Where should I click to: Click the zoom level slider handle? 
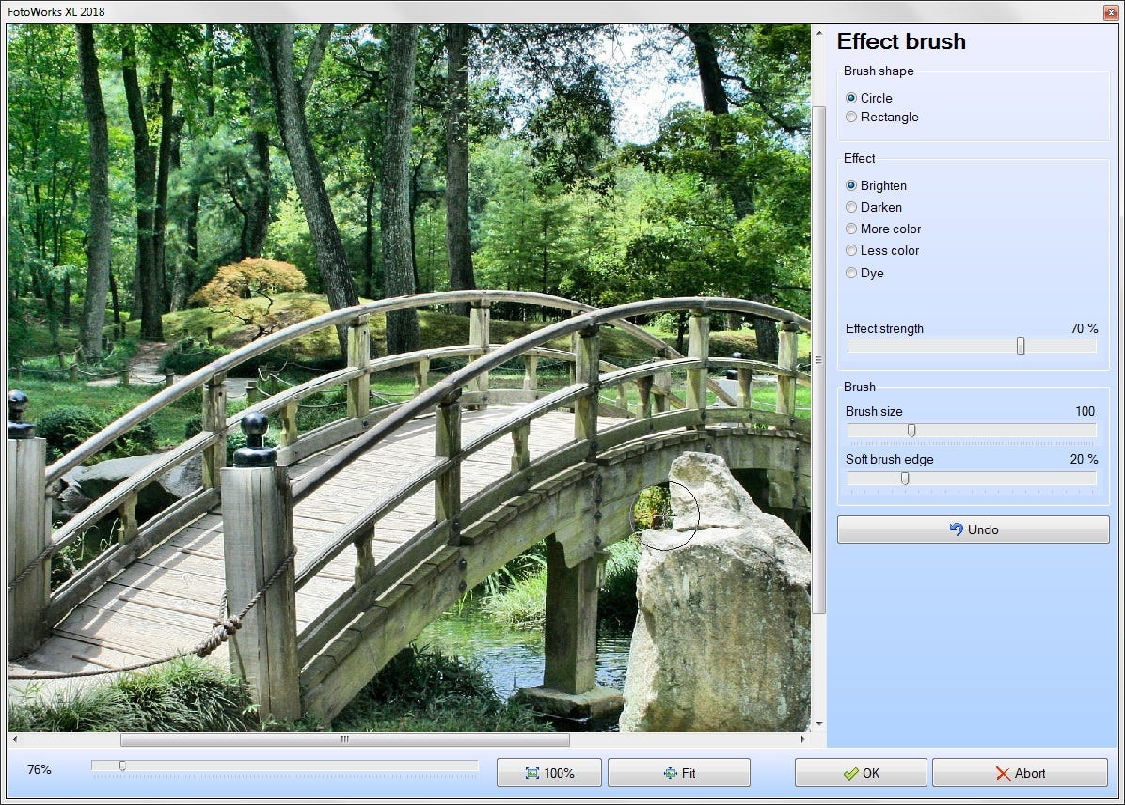click(122, 766)
